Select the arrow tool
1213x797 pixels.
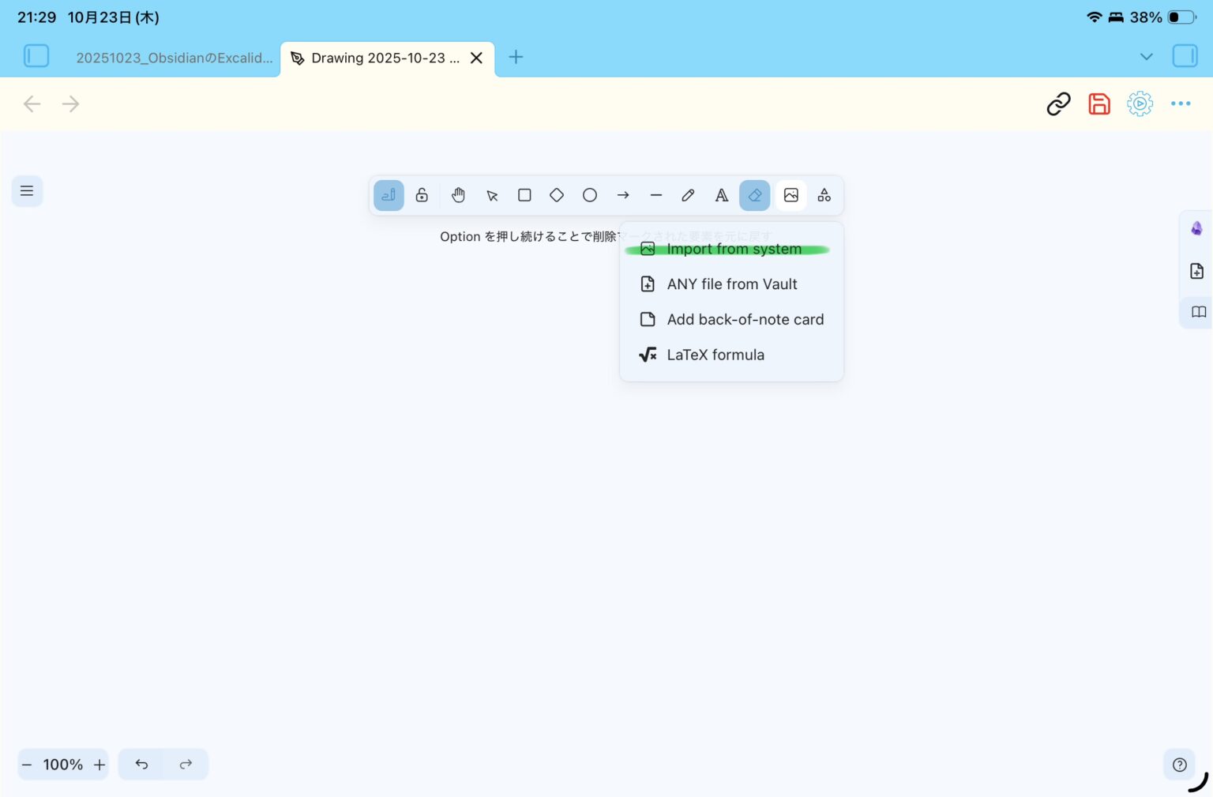pos(623,195)
